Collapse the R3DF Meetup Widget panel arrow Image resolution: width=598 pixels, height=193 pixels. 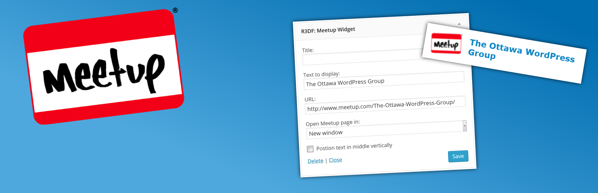coord(459,24)
